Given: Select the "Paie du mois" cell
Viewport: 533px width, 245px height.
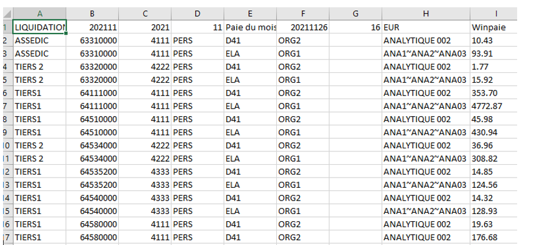Looking at the screenshot, I should [248, 27].
